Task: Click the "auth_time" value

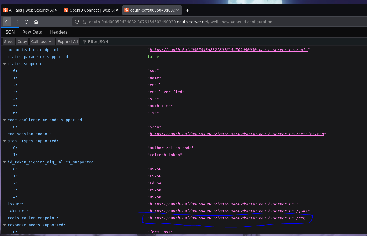Action: coord(160,106)
